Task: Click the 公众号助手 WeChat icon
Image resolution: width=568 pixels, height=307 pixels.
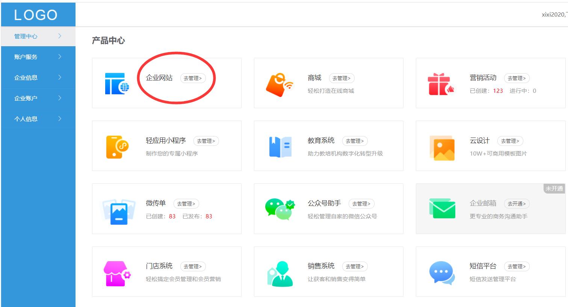Action: pyautogui.click(x=279, y=209)
